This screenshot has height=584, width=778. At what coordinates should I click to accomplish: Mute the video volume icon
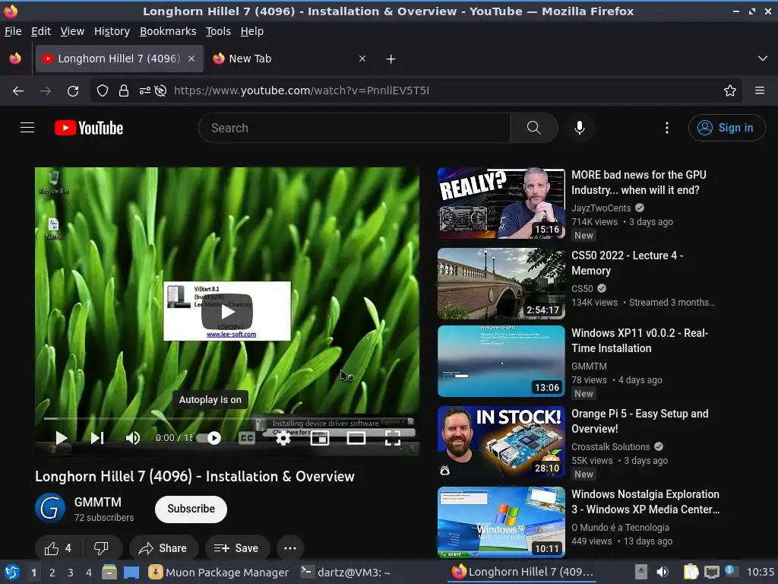(x=132, y=438)
